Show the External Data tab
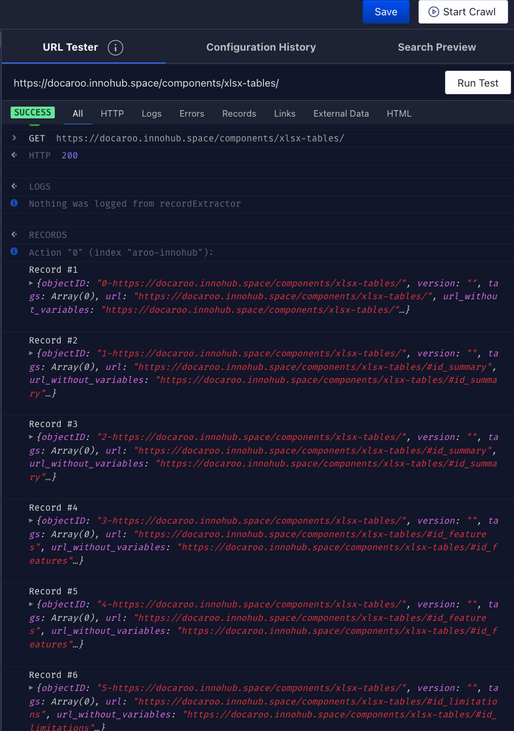This screenshot has width=514, height=731. [341, 114]
